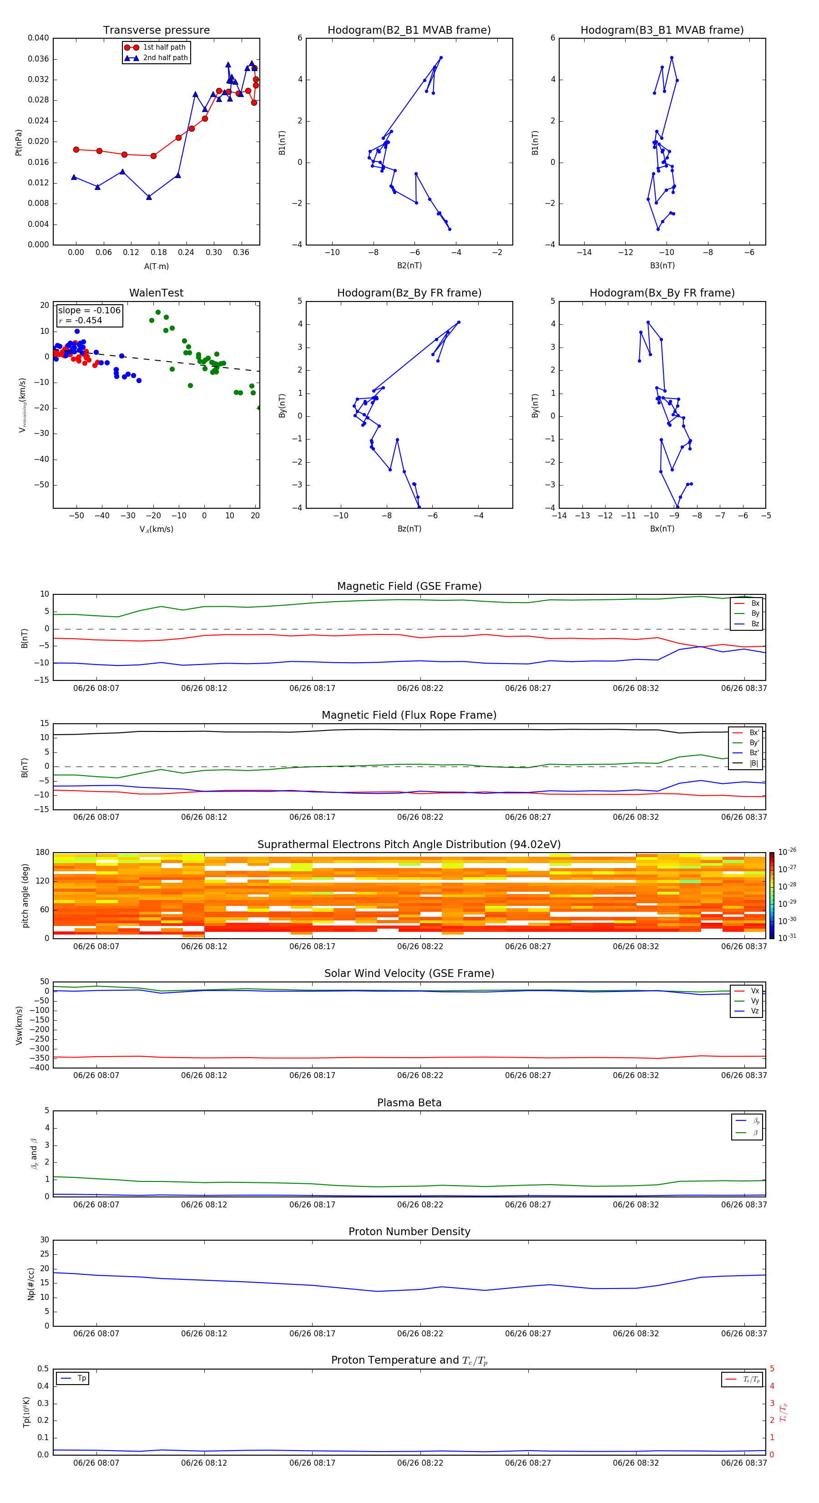Click 'Hodogram(B2_B1 MVAB frame)' title
Image resolution: width=819 pixels, height=1503 pixels.
pos(409,30)
